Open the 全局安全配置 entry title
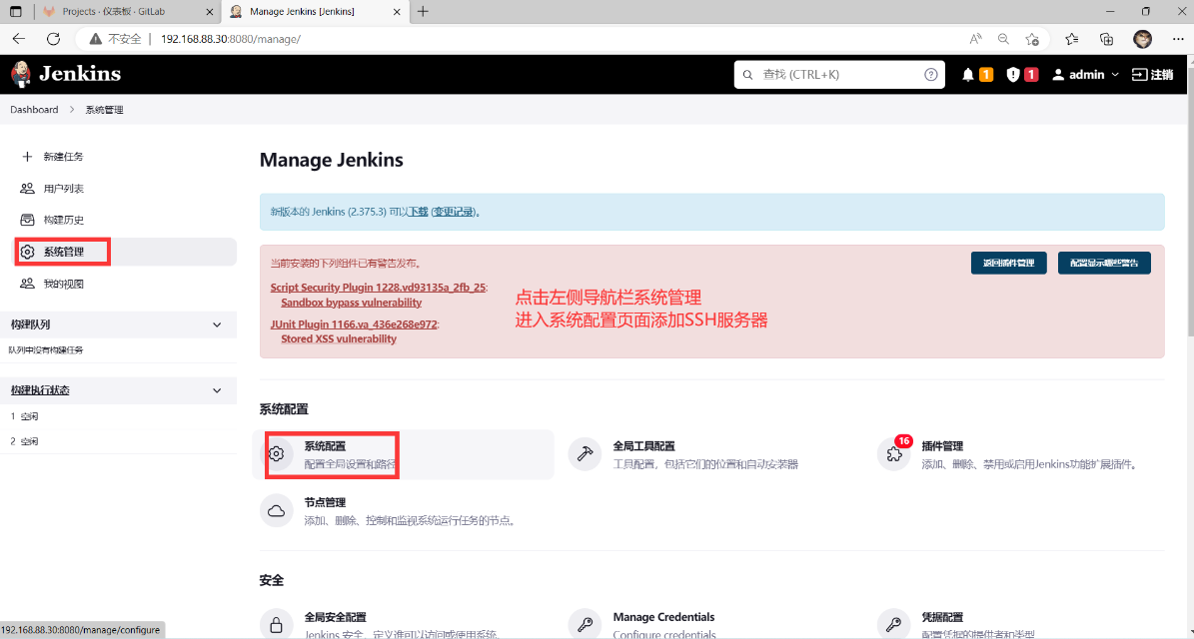 335,617
